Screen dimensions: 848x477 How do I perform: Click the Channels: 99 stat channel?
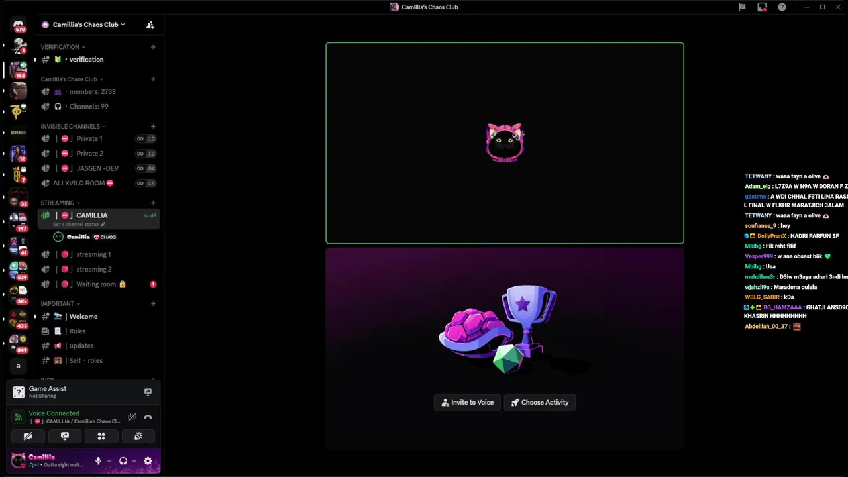(x=98, y=107)
